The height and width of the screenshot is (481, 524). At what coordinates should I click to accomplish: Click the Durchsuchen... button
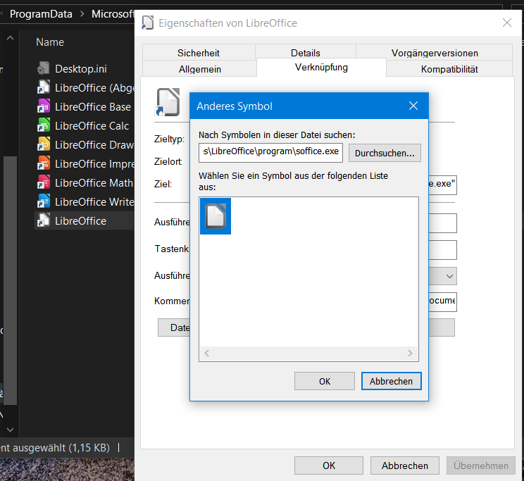click(385, 153)
